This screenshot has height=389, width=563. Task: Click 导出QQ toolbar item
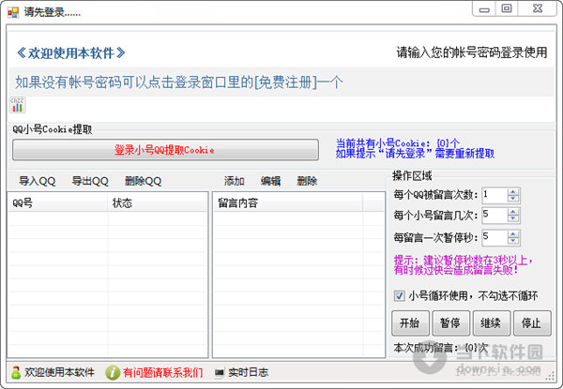coord(90,181)
